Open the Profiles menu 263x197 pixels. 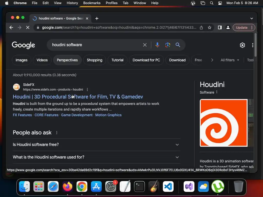tap(111, 3)
